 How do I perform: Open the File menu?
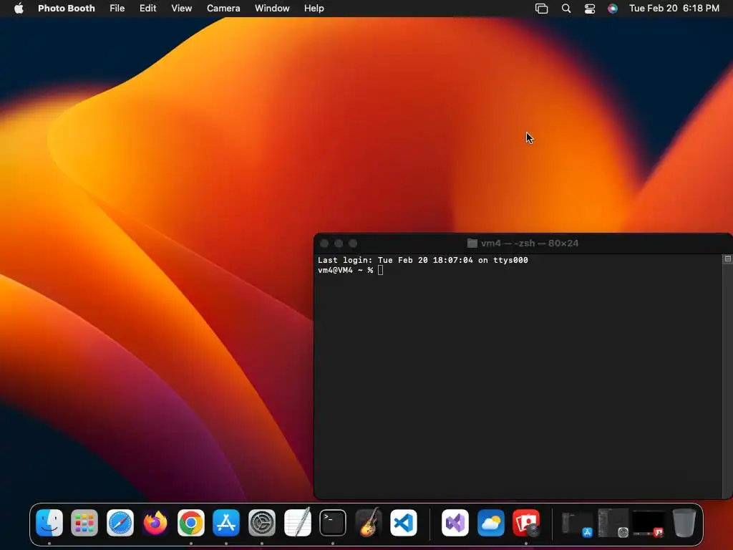(117, 8)
